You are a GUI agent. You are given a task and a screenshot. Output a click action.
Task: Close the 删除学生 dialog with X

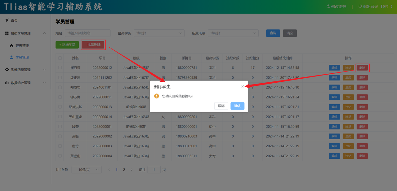click(x=243, y=86)
